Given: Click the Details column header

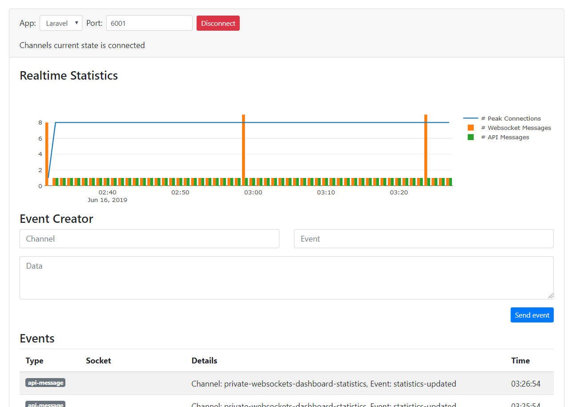Looking at the screenshot, I should (204, 360).
